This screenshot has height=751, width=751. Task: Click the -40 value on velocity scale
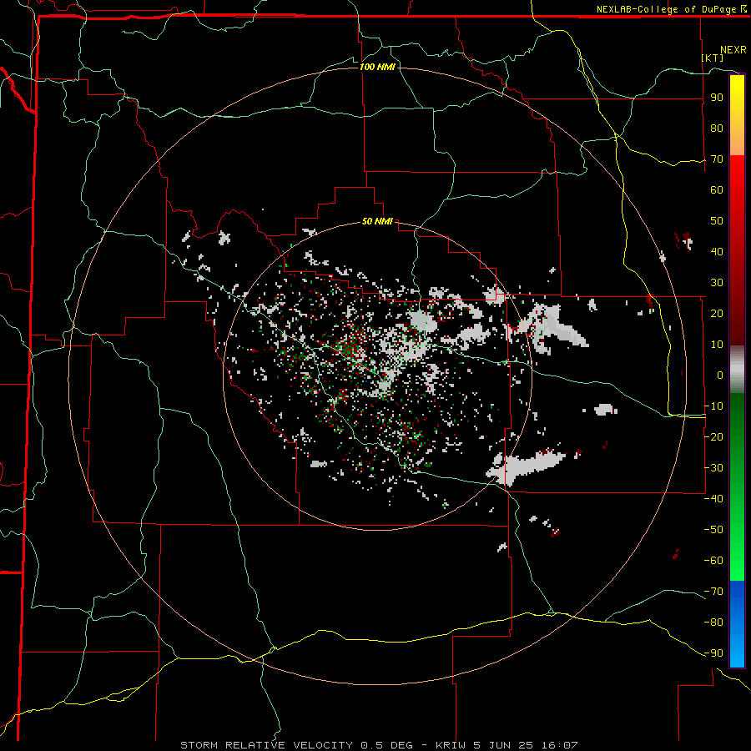tap(713, 499)
